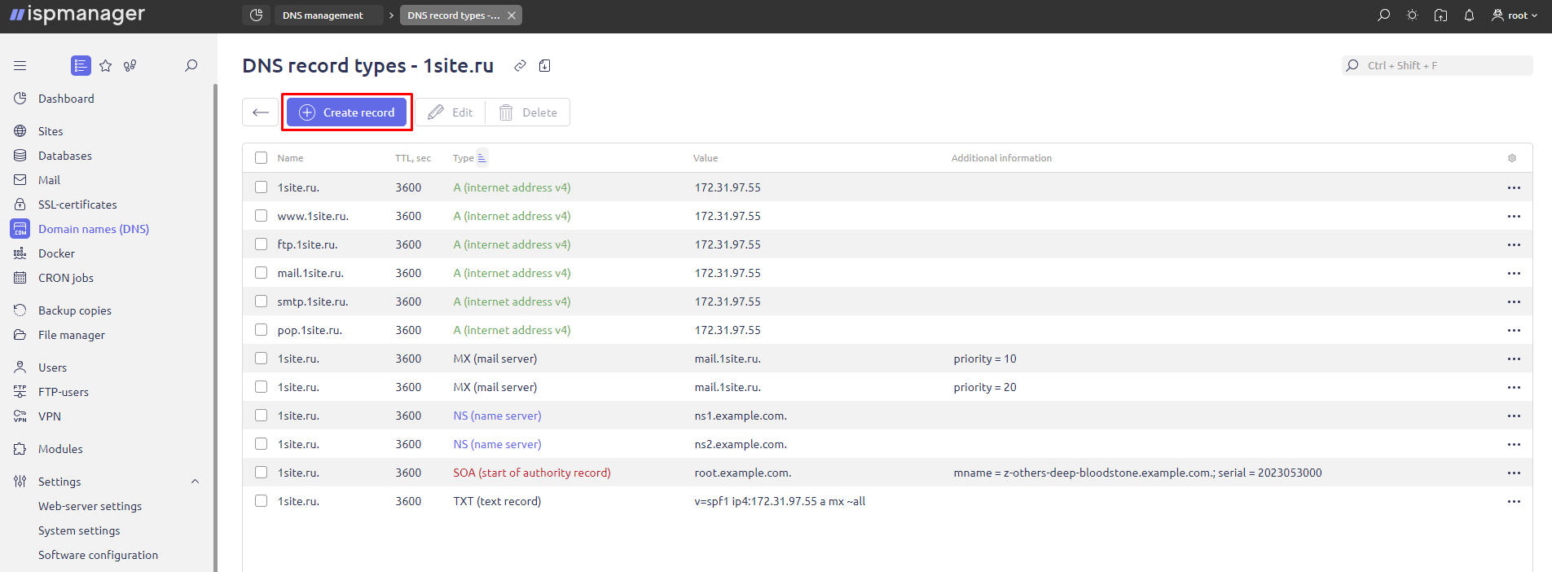
Task: Open Sites in the sidebar
Action: coord(51,131)
